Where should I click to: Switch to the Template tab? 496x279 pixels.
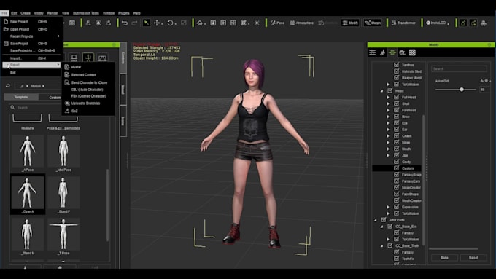point(21,97)
